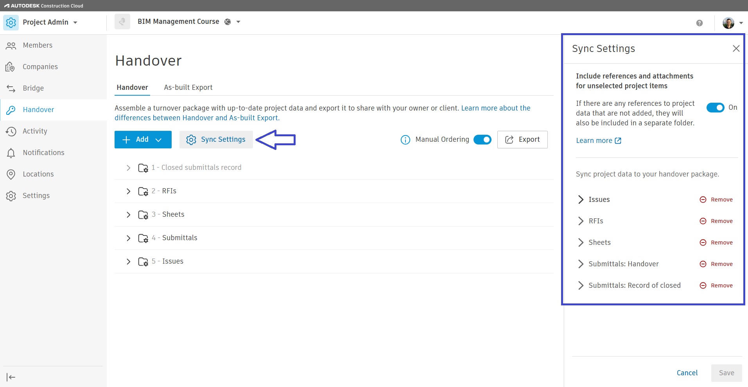
Task: Click the Activity history icon
Action: click(11, 132)
